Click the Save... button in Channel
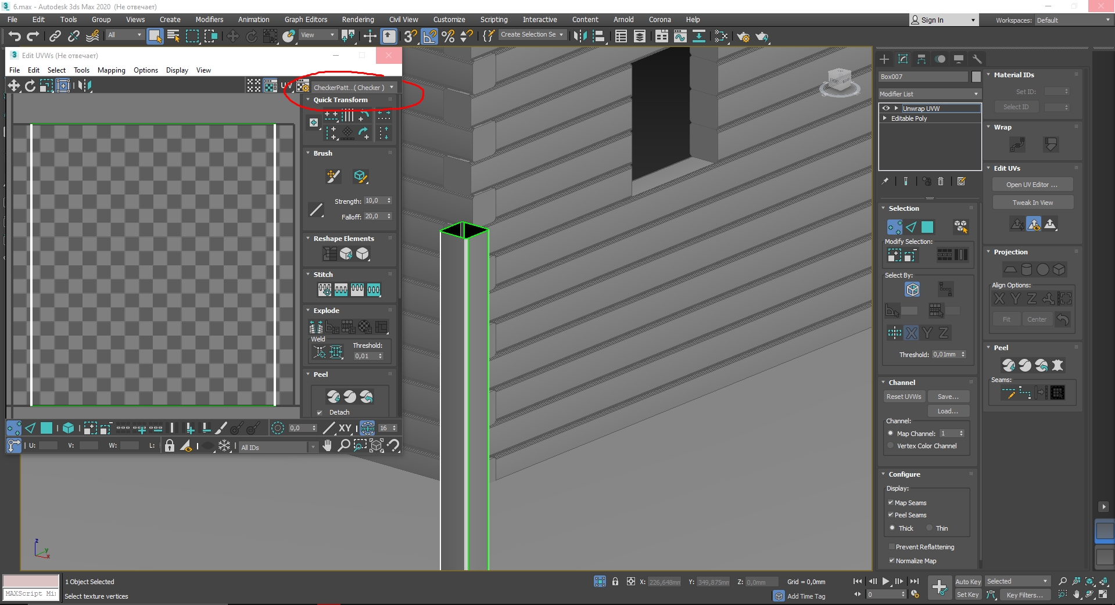 pyautogui.click(x=948, y=397)
